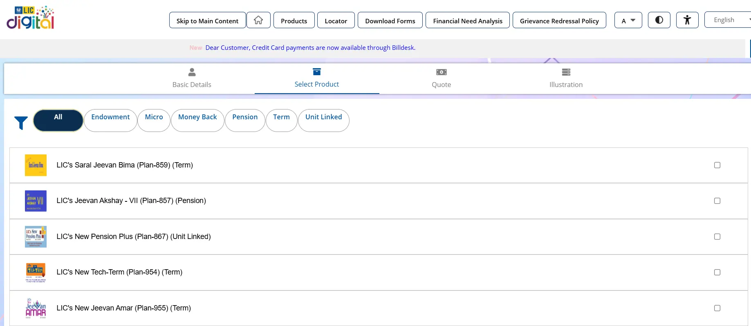Click Skip to Main Content

point(207,20)
